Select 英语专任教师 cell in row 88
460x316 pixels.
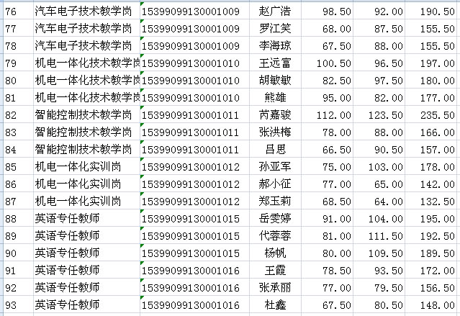tap(85, 219)
